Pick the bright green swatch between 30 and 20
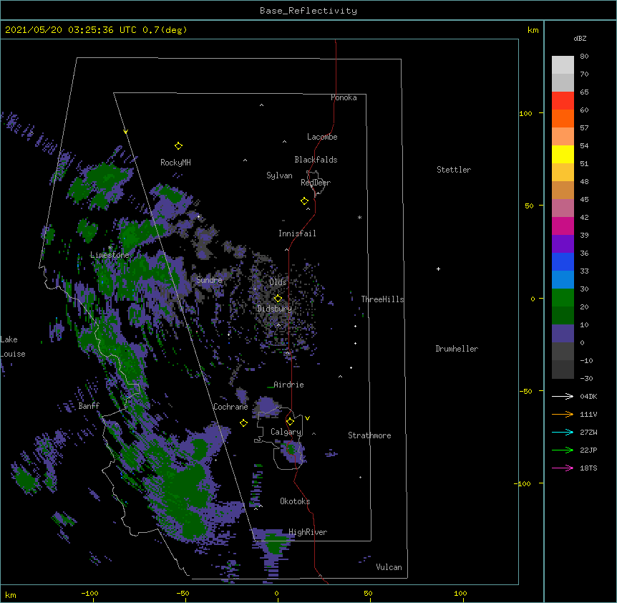Viewport: 617px width, 603px height. [563, 298]
